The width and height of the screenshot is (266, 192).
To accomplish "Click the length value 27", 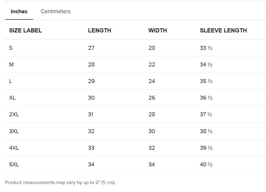I will (x=91, y=48).
